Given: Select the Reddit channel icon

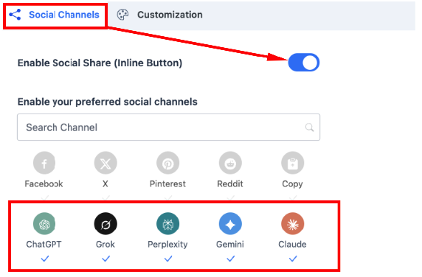Looking at the screenshot, I should (230, 163).
